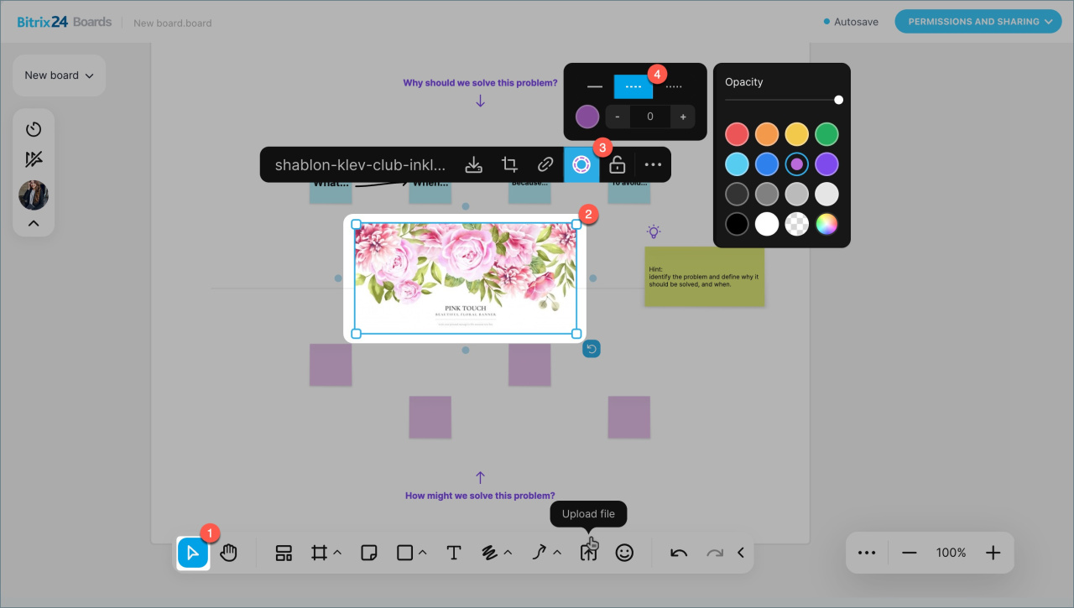
Task: Increase border width with plus stepper
Action: (683, 117)
